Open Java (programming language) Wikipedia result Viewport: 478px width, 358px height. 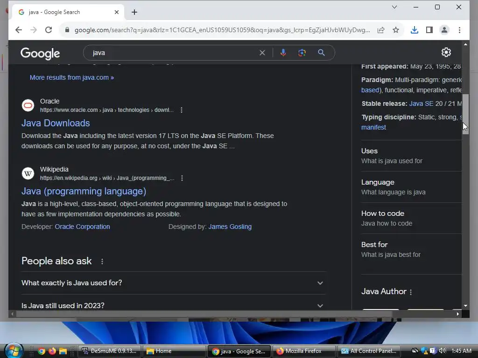coord(84,191)
